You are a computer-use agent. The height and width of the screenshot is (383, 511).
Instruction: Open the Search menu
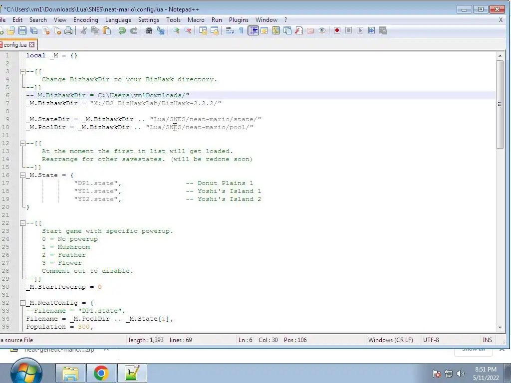tap(38, 20)
